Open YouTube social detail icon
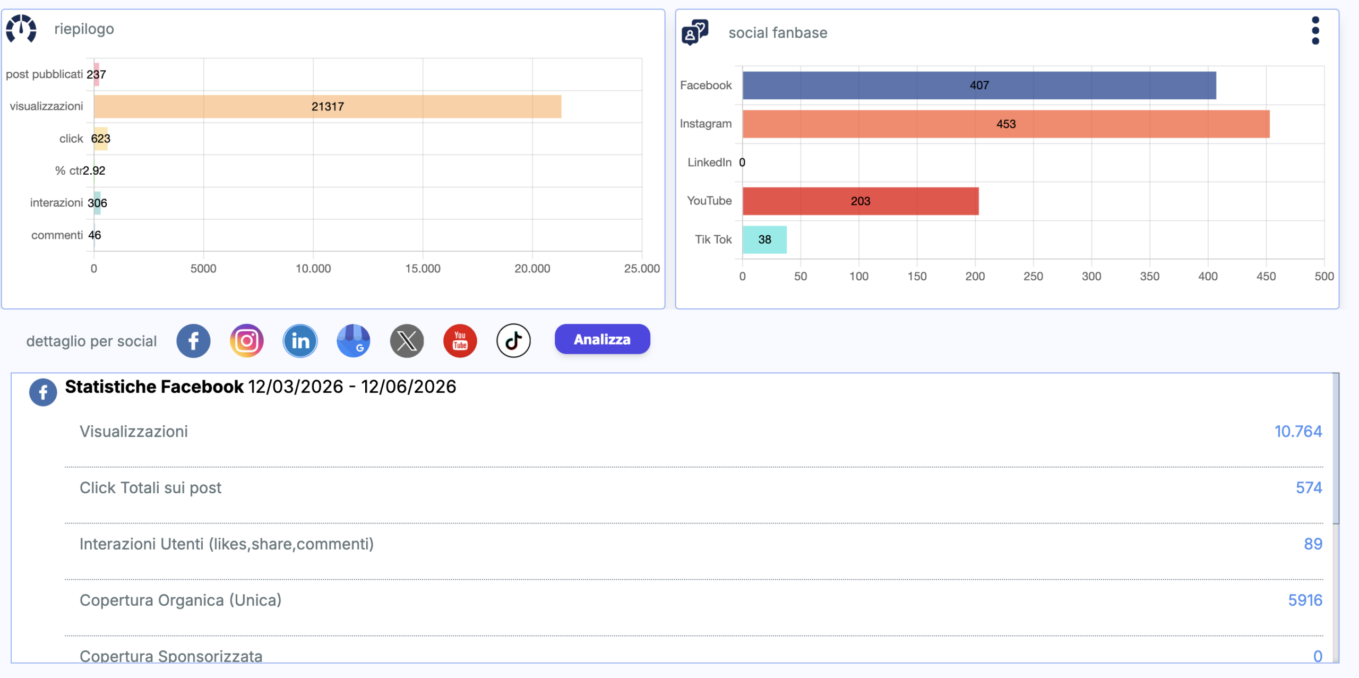 (x=460, y=341)
